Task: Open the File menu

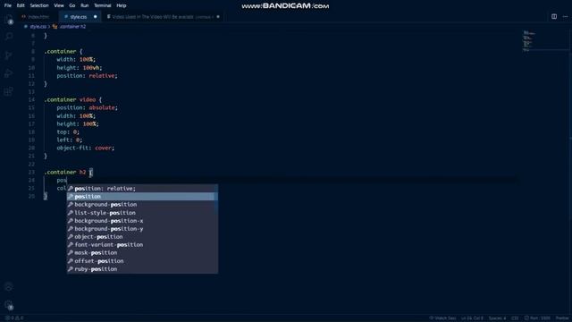Action: point(8,5)
